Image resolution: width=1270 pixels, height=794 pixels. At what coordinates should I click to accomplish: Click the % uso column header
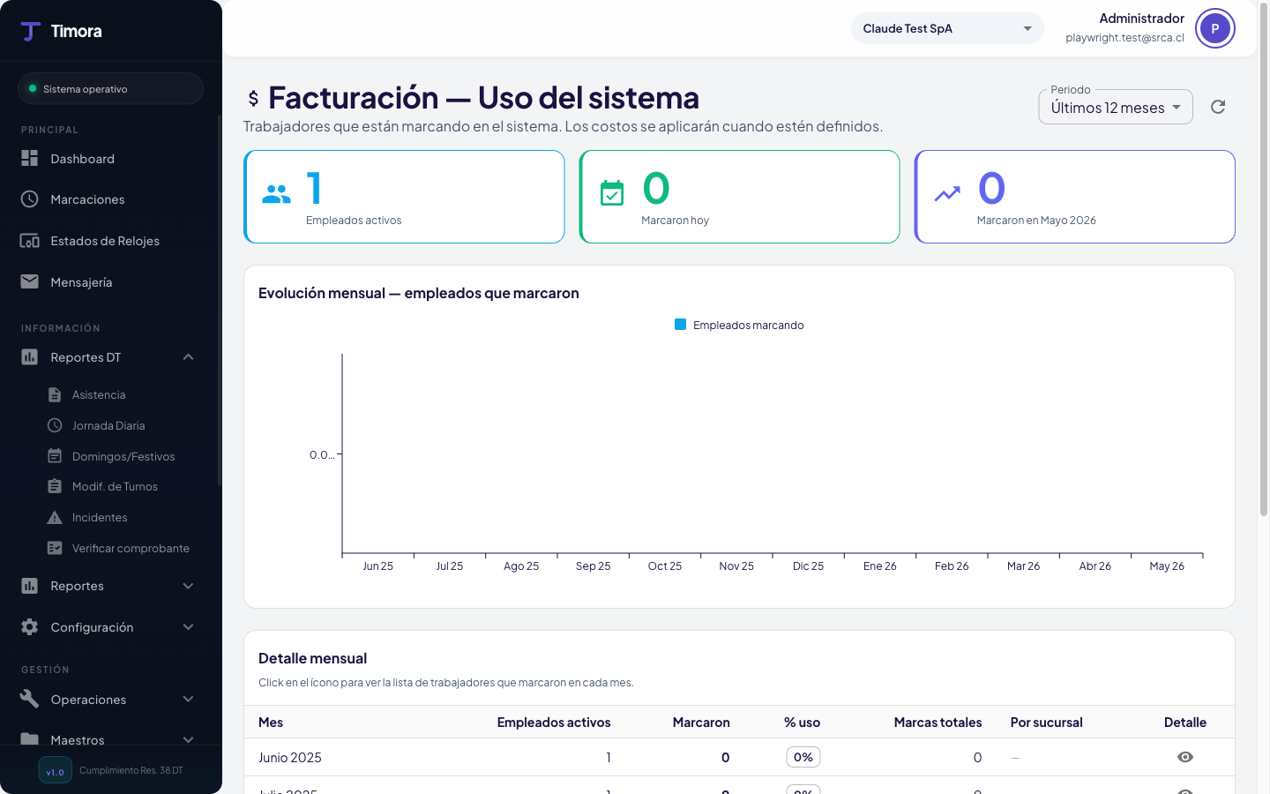802,722
